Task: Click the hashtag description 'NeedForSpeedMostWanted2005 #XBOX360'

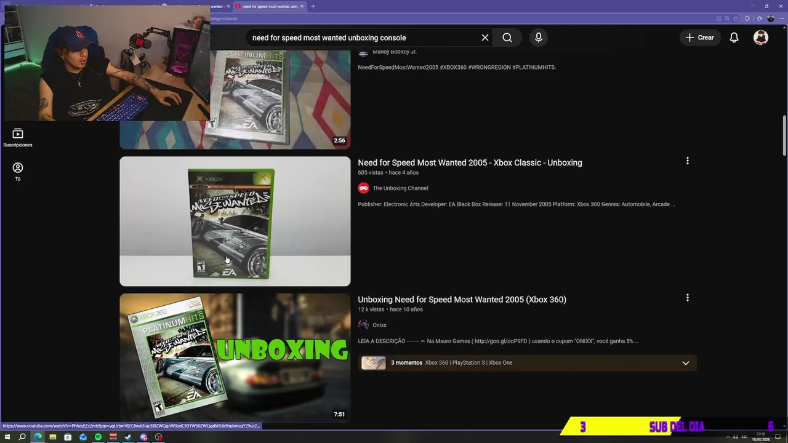Action: tap(457, 67)
